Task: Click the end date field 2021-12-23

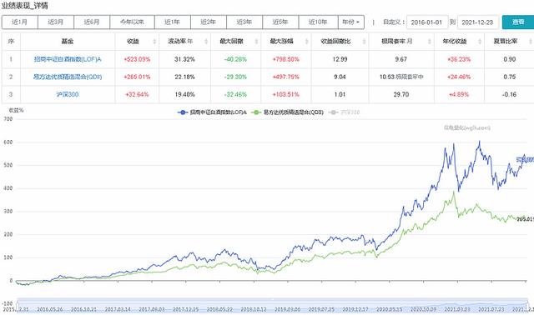Action: 478,22
